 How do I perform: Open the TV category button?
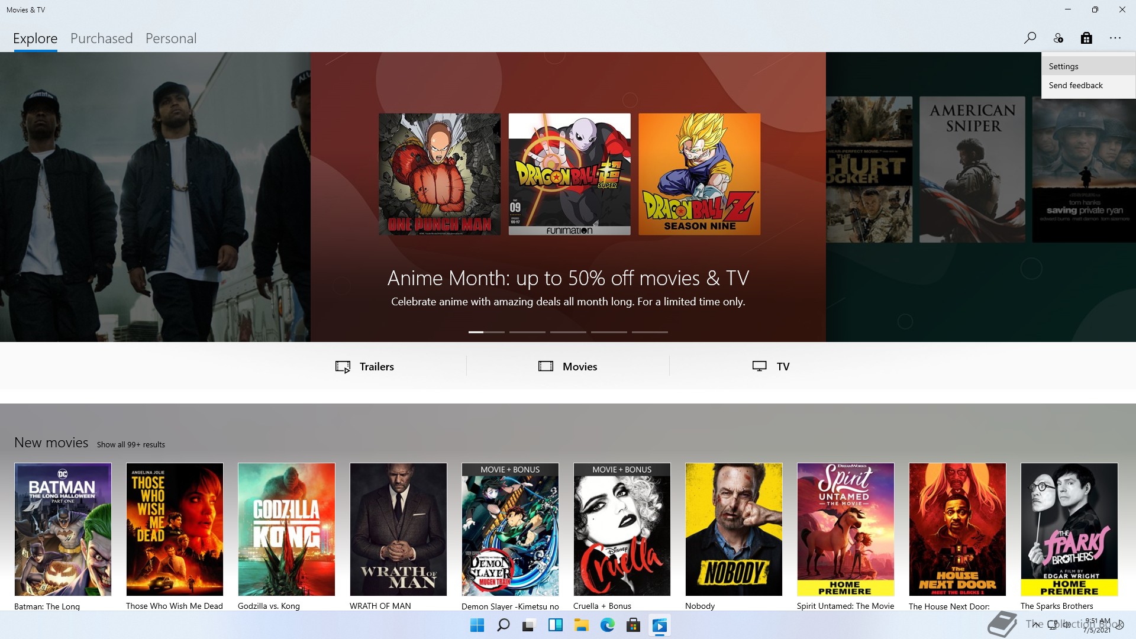(771, 366)
